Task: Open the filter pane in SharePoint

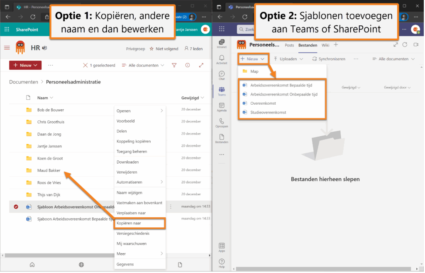Action: click(174, 65)
